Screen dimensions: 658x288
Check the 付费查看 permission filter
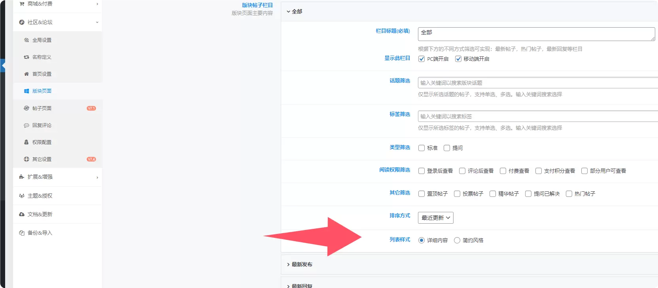(503, 171)
